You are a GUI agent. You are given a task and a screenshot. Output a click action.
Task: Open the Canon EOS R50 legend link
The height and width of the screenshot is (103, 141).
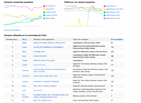(51, 15)
